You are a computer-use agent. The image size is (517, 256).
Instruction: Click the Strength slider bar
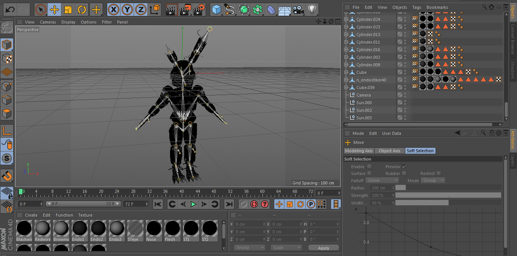(448, 195)
